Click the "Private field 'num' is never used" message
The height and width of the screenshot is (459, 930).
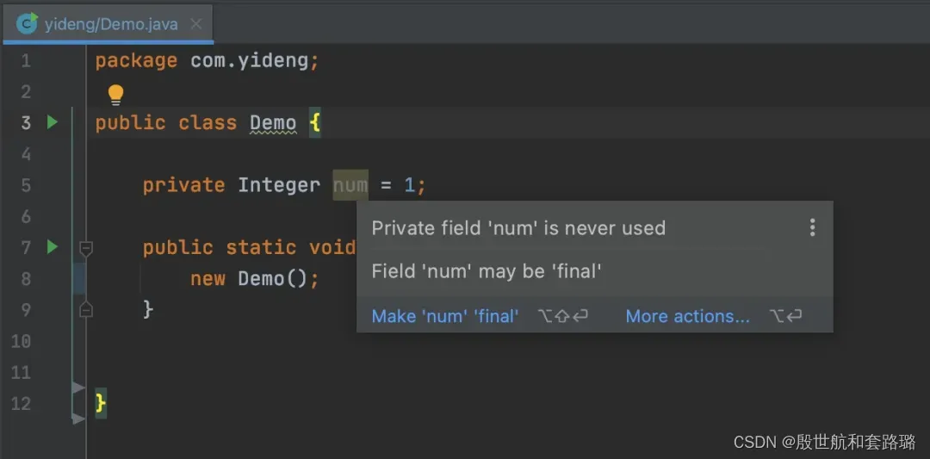coord(518,228)
